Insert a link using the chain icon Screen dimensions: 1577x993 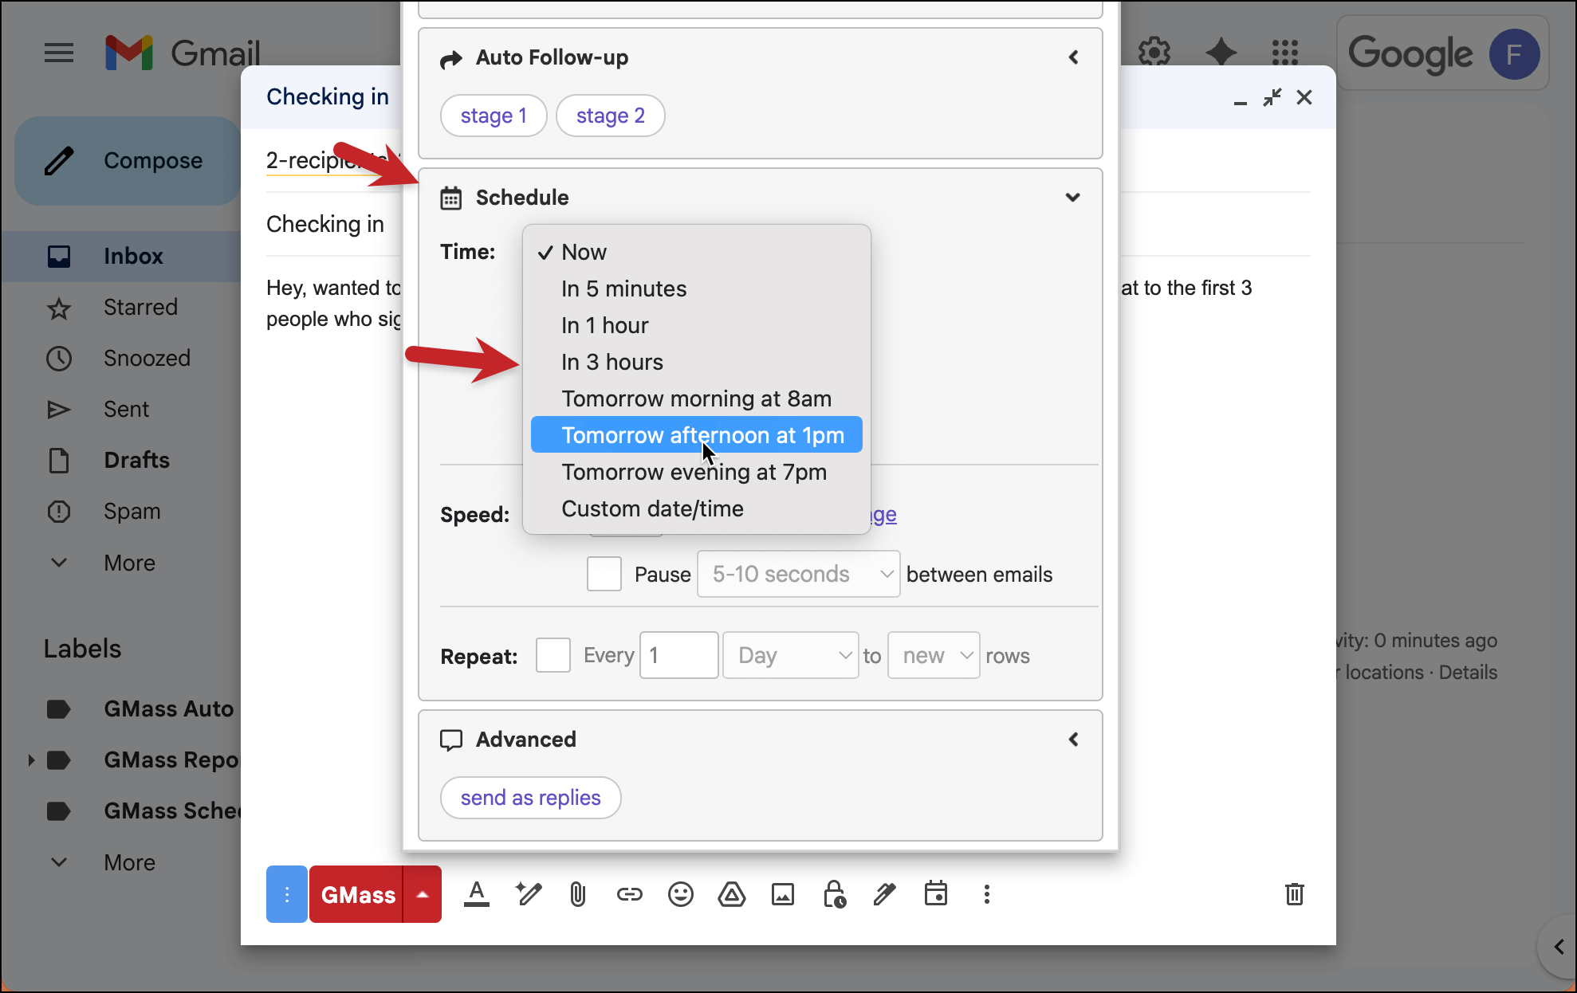point(629,894)
